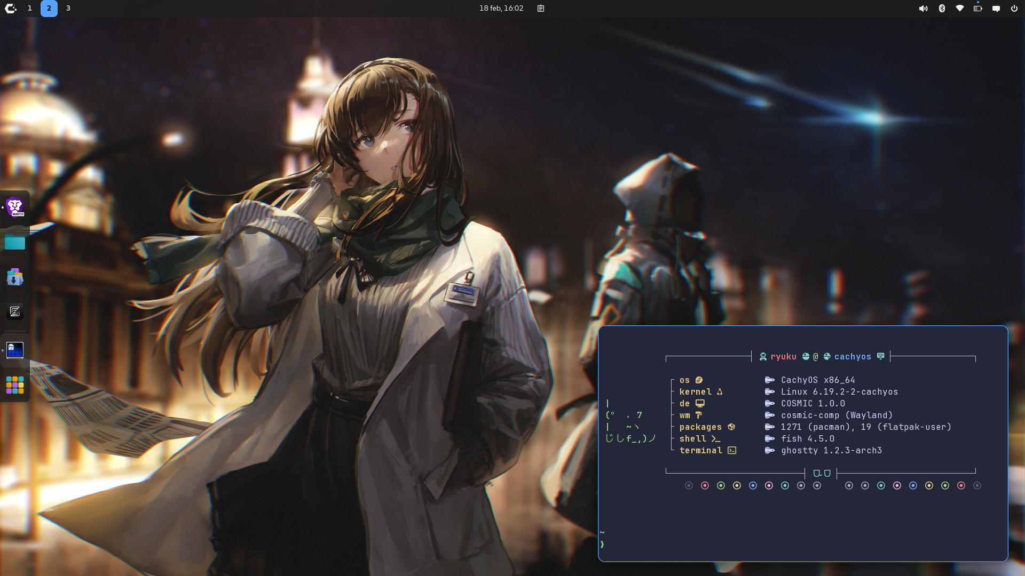Viewport: 1025px width, 576px height.
Task: Switch to workspace 1
Action: click(30, 8)
